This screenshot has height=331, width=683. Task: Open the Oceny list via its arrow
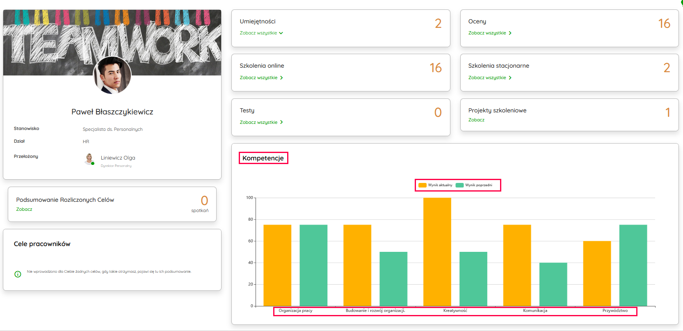tap(510, 33)
